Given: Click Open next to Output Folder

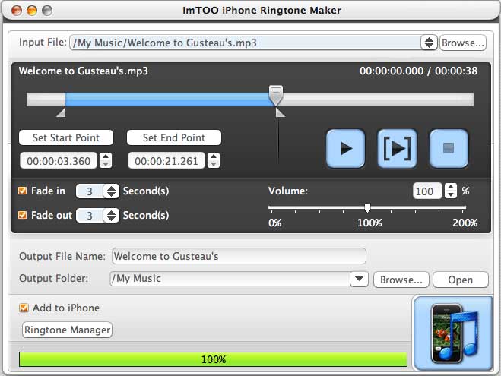Looking at the screenshot, I should tap(460, 280).
